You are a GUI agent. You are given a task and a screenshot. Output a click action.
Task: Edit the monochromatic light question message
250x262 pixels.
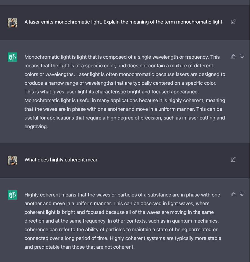[233, 22]
